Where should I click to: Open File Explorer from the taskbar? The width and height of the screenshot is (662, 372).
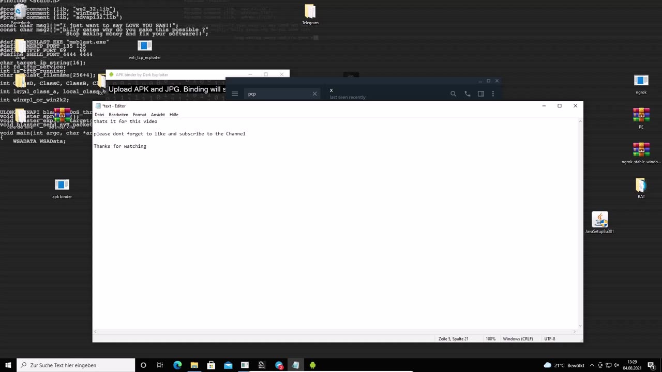(194, 365)
